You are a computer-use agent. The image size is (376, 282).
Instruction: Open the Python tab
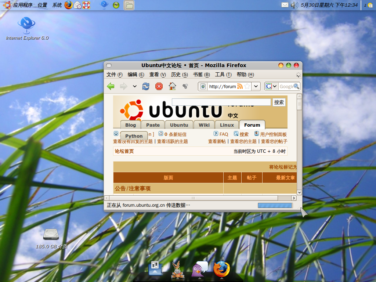click(x=134, y=136)
